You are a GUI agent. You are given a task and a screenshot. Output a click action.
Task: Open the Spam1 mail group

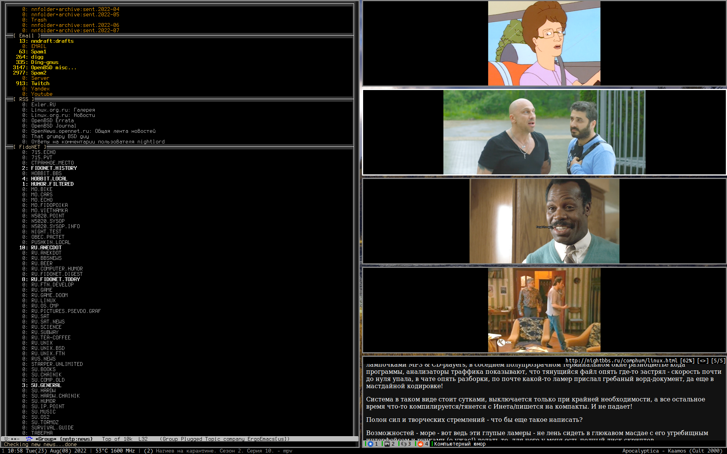click(39, 51)
